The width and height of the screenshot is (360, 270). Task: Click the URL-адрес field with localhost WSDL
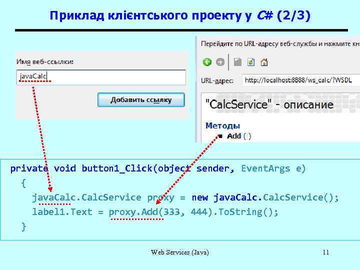pos(301,80)
